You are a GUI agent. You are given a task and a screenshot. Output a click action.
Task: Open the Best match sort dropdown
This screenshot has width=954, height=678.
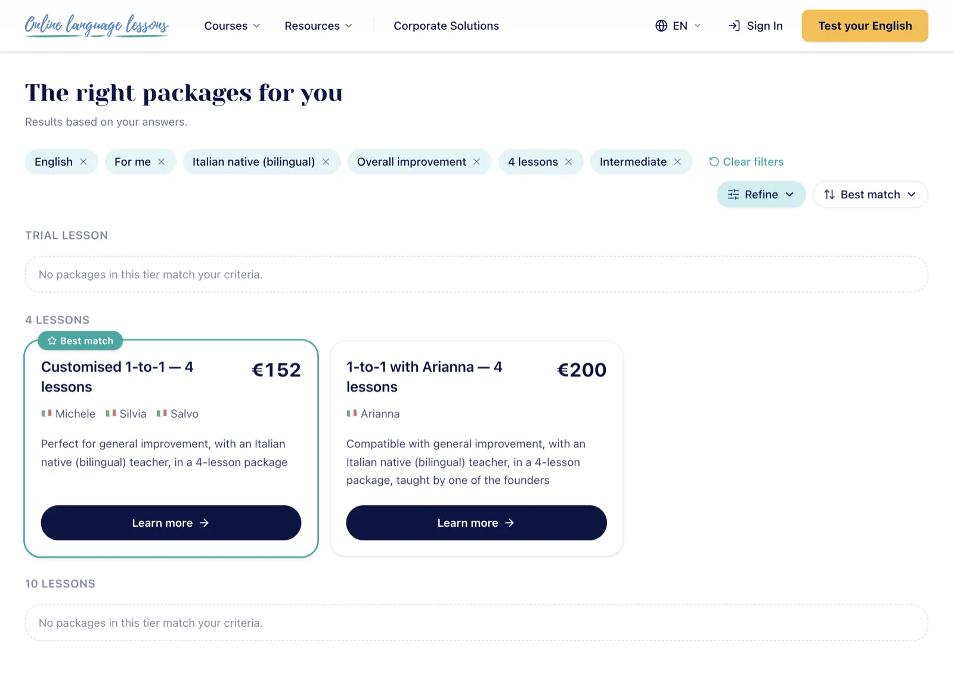[870, 195]
